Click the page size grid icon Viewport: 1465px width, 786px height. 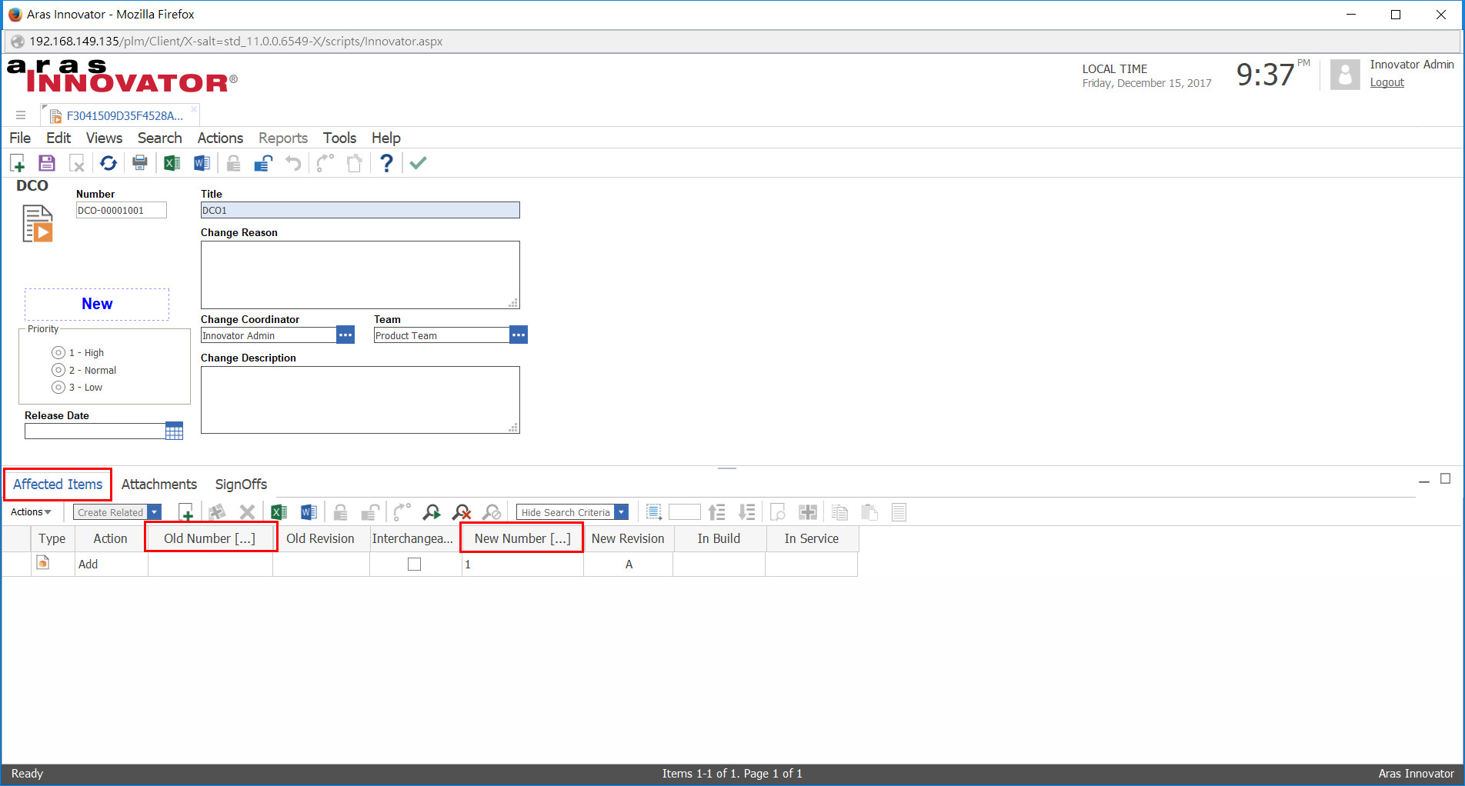click(654, 512)
